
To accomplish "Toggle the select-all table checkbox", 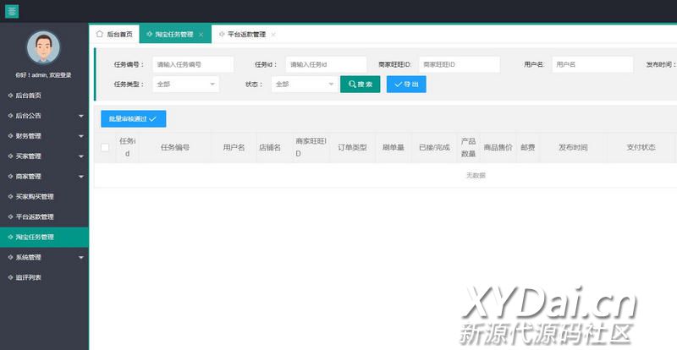I will (x=105, y=147).
